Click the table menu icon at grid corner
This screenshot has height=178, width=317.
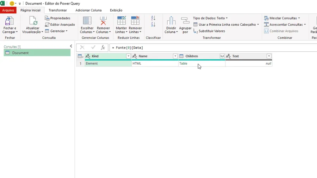(80, 56)
